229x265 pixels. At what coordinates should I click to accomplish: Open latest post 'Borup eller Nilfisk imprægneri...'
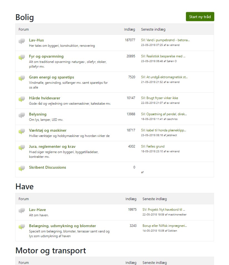point(165,226)
